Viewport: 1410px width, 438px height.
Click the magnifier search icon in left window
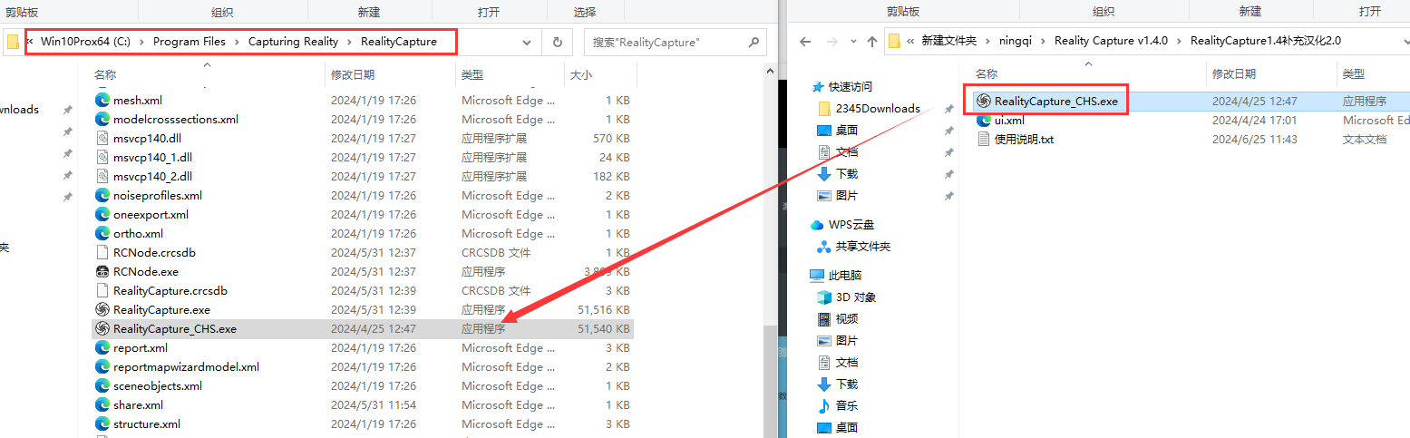click(754, 42)
